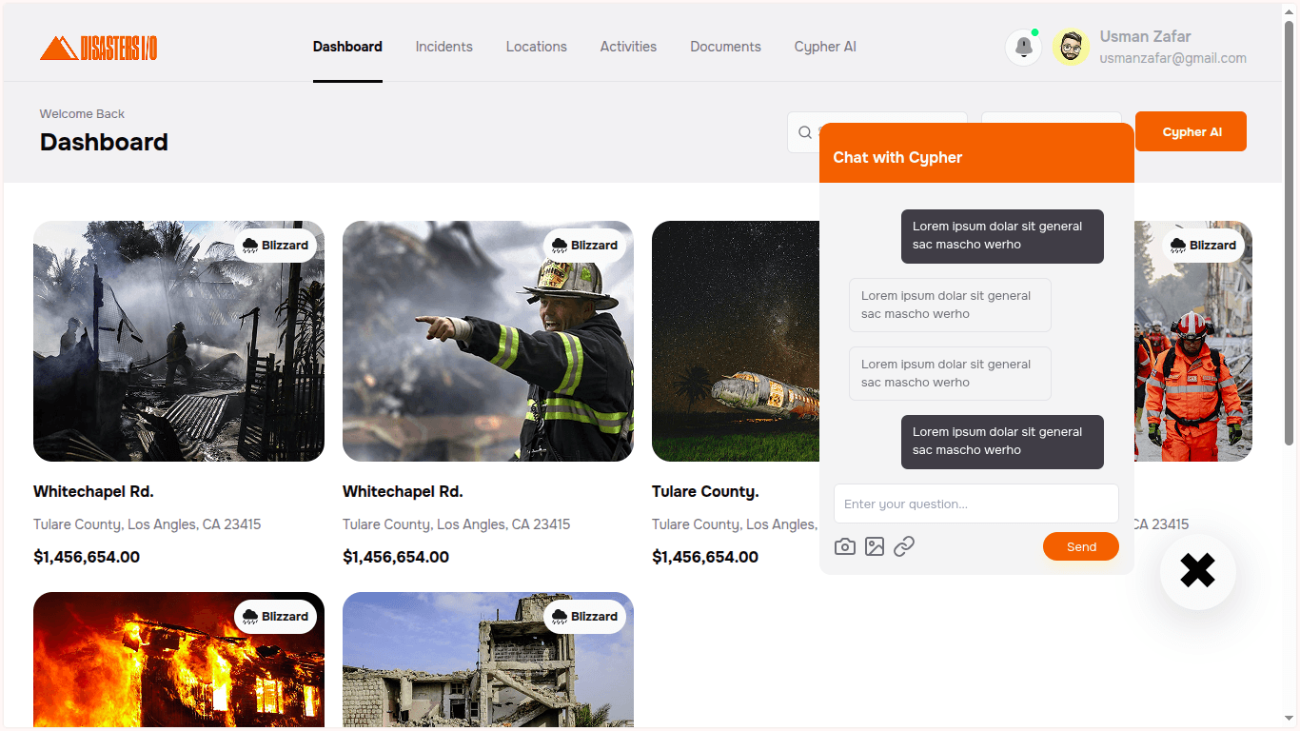Click the Disasters I/O logo
The image size is (1300, 731).
[99, 48]
